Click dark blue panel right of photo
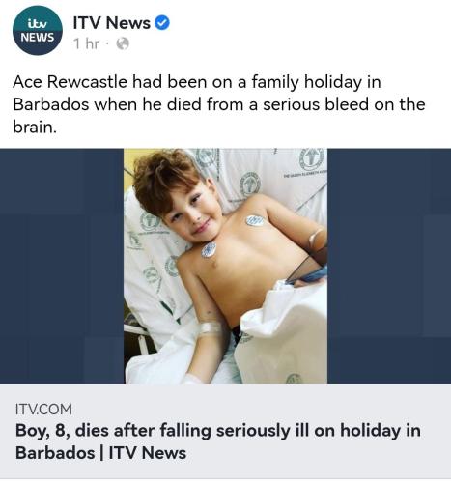 (389, 266)
